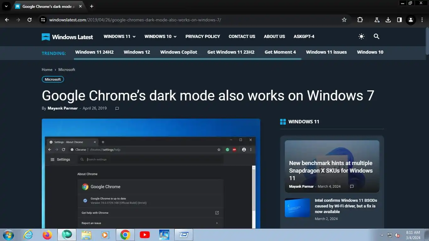Open trending Get Moment 4 link

tap(280, 52)
